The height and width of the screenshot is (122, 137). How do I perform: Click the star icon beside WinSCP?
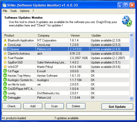pyautogui.click(x=5, y=67)
